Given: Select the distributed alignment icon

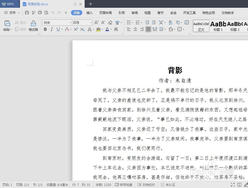Looking at the screenshot, I should (155, 29).
